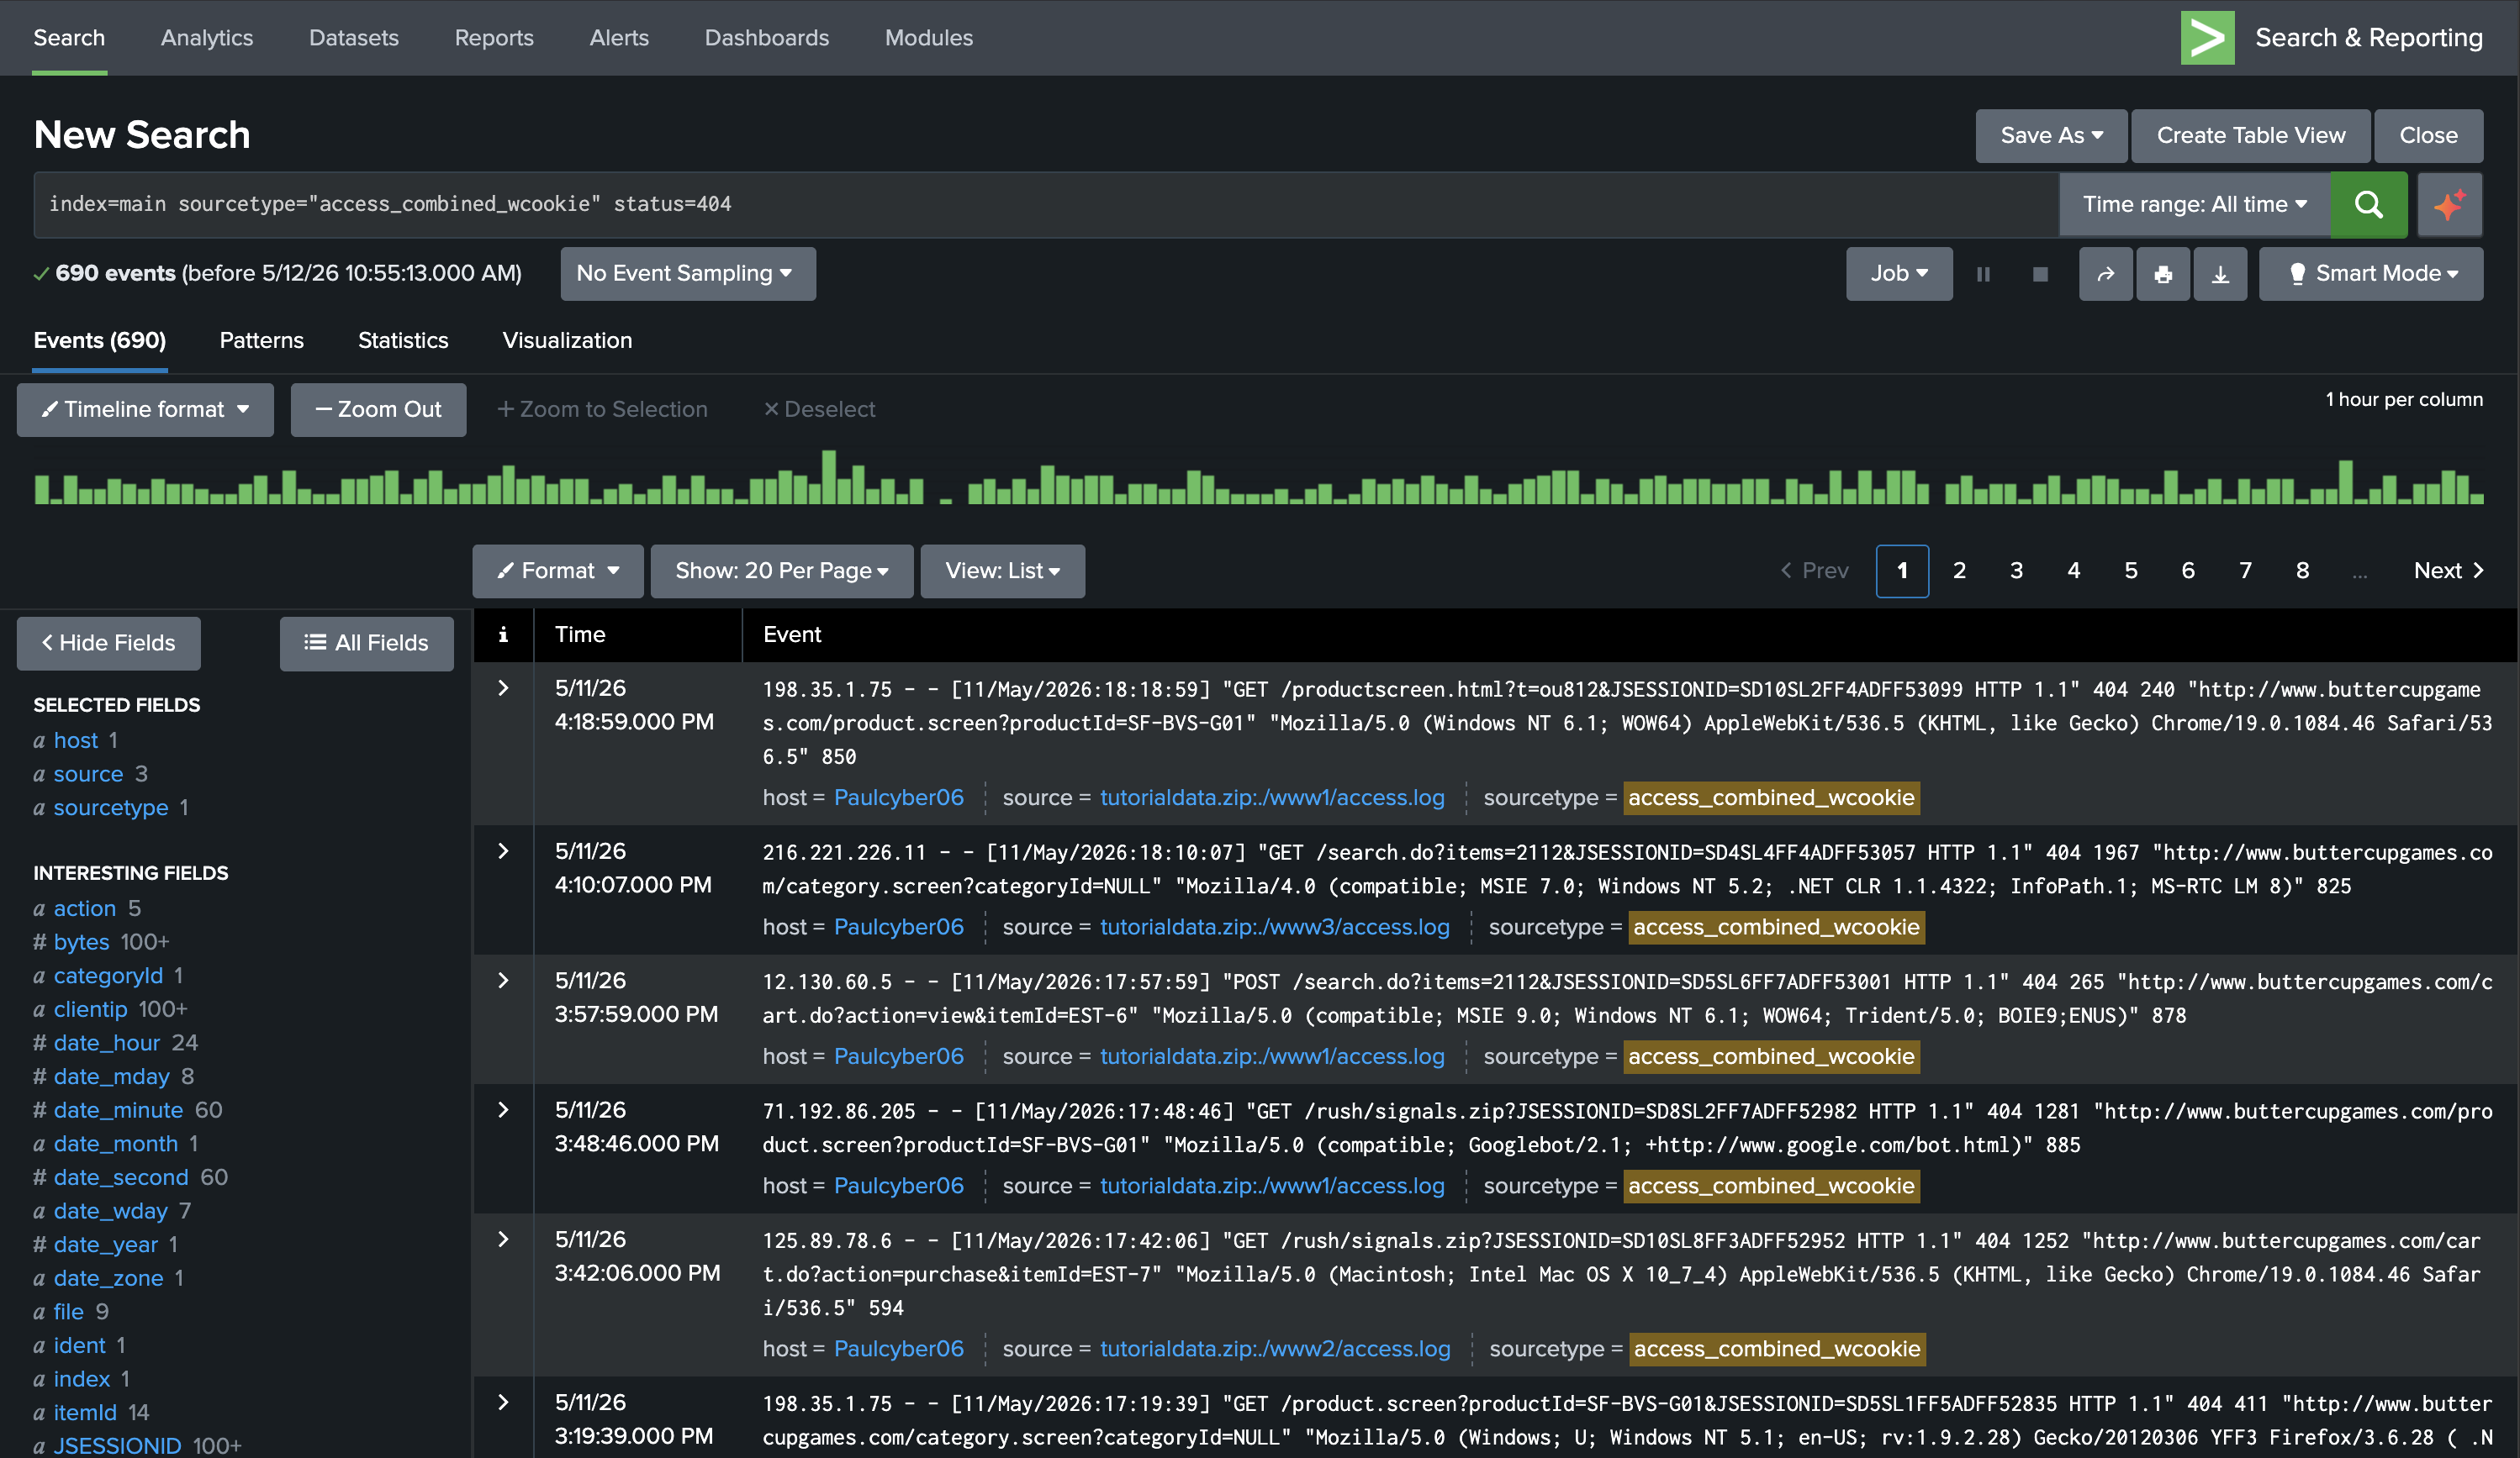Screen dimensions: 2520x1458
Task: Open the View: List dropdown
Action: click(x=1002, y=571)
